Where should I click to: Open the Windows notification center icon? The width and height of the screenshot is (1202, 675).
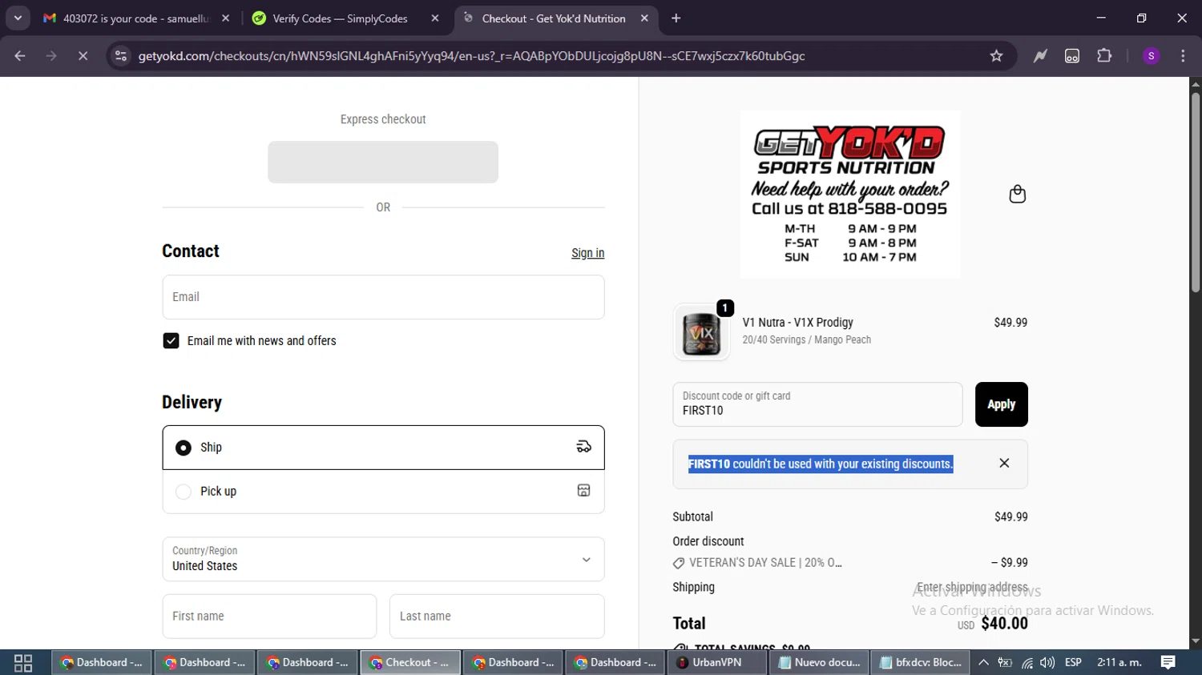click(x=1168, y=662)
